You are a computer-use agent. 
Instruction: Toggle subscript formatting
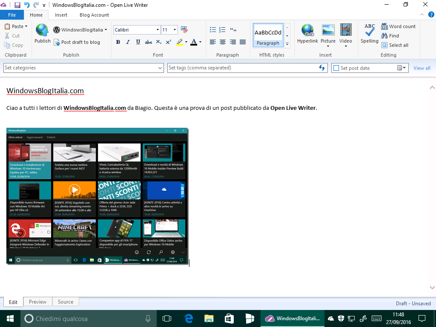[158, 42]
